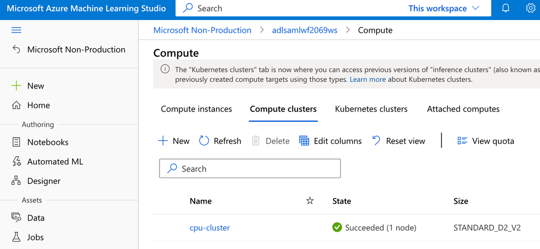
Task: Open Edit columns in the toolbar
Action: [330, 141]
